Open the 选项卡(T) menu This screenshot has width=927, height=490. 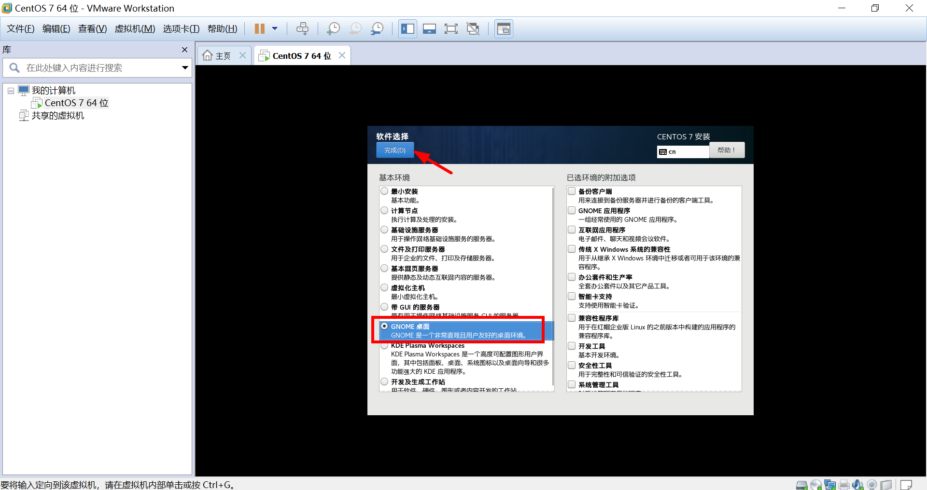pyautogui.click(x=181, y=29)
